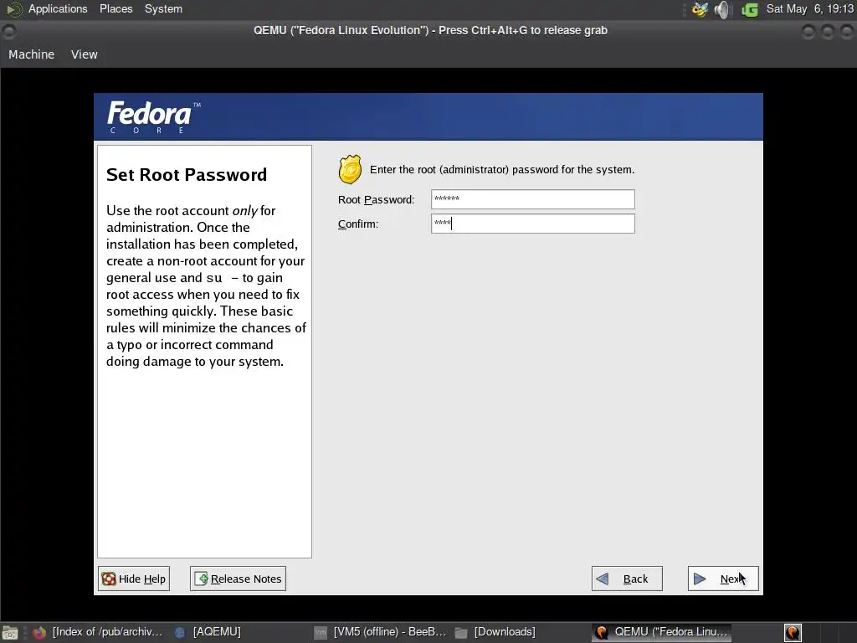857x643 pixels.
Task: Open the QEMU Machine menu
Action: point(31,54)
